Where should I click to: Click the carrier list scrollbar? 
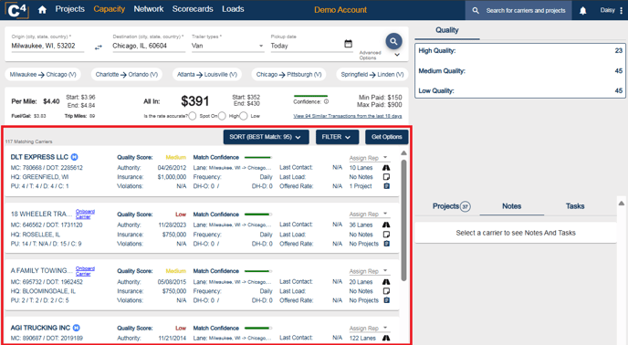point(403,220)
